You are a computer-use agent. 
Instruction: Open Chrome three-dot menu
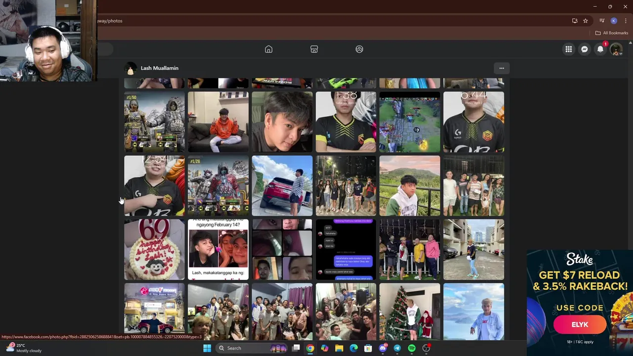(x=626, y=21)
